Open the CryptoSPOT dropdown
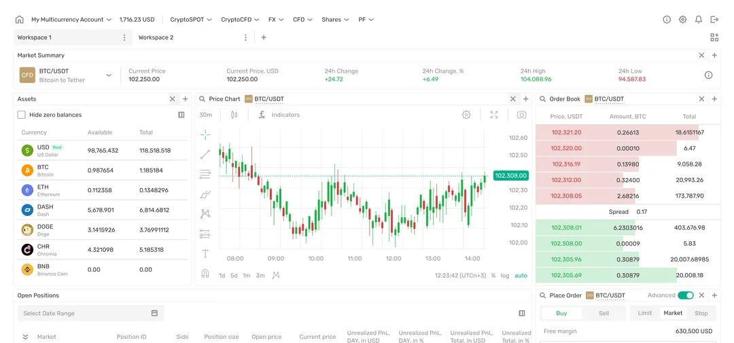 click(191, 20)
